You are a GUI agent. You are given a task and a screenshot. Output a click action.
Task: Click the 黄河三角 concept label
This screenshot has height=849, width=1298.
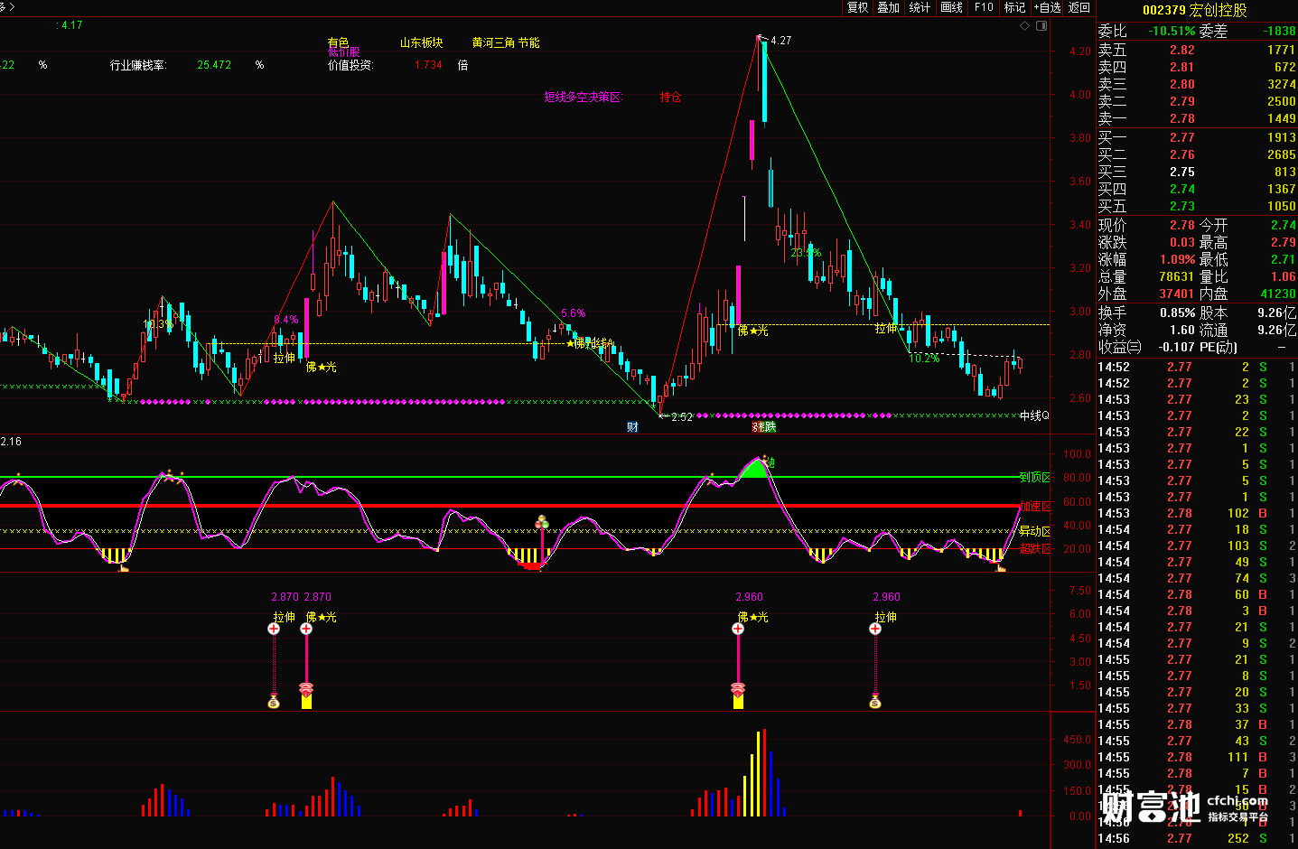pos(493,42)
